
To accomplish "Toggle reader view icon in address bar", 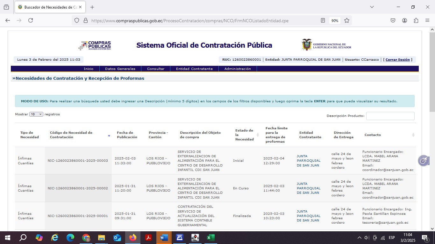I will (x=323, y=20).
